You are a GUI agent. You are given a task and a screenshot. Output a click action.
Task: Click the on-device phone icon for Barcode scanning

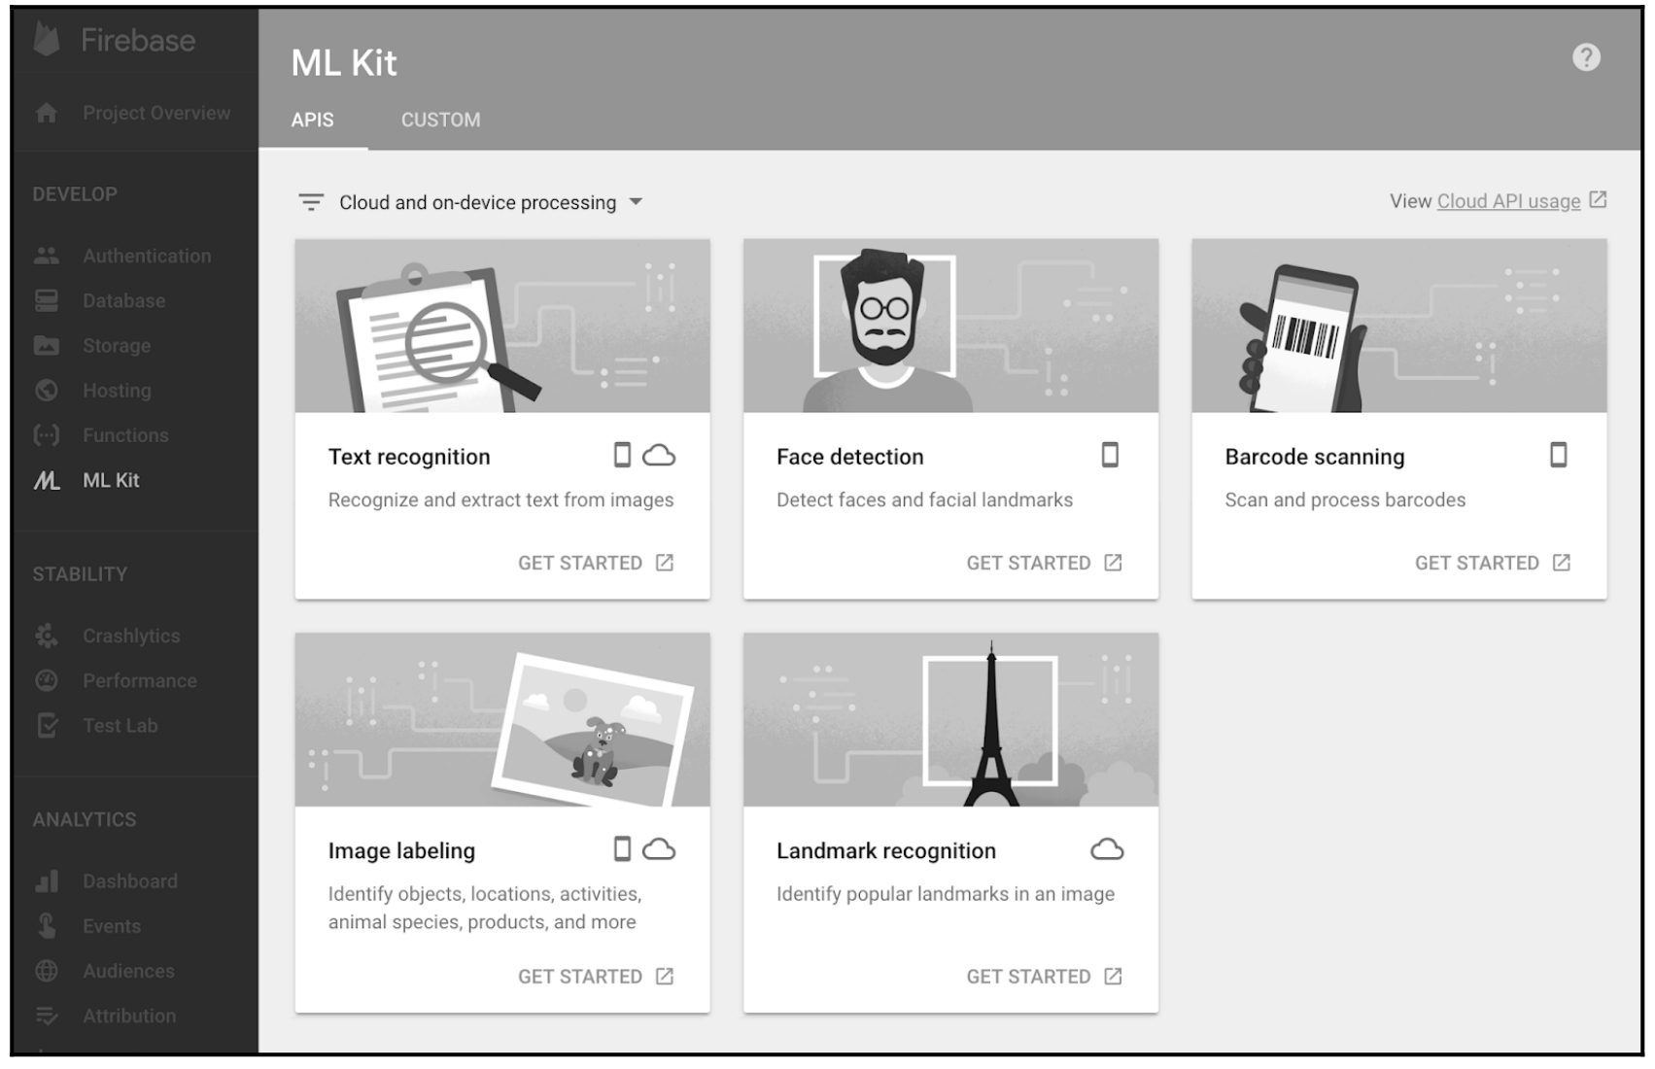[1559, 455]
